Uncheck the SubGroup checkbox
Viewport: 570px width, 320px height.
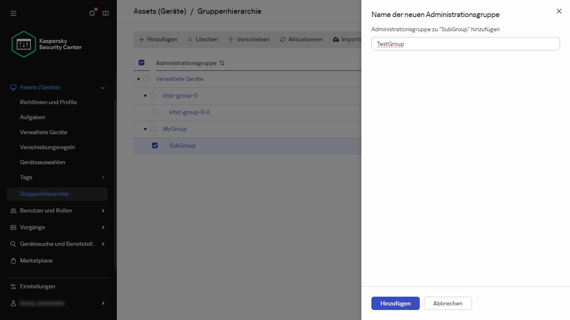pos(155,145)
